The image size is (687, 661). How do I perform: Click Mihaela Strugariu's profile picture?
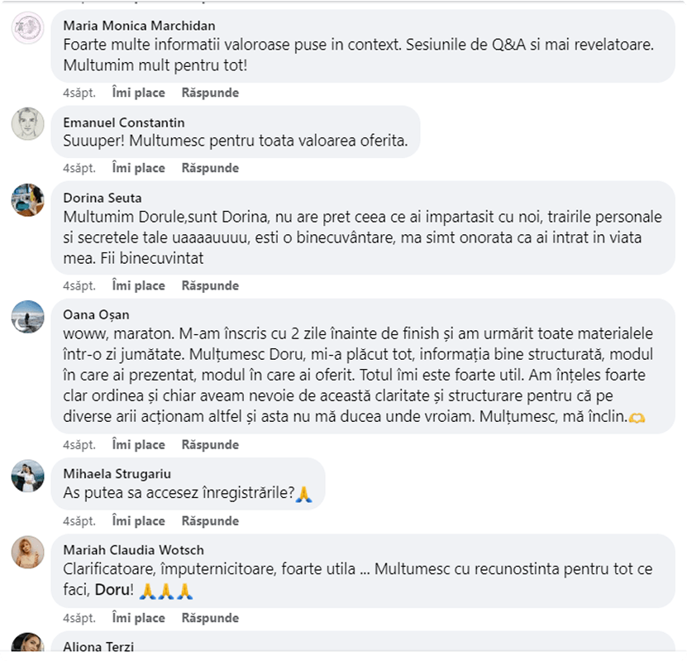pos(27,476)
